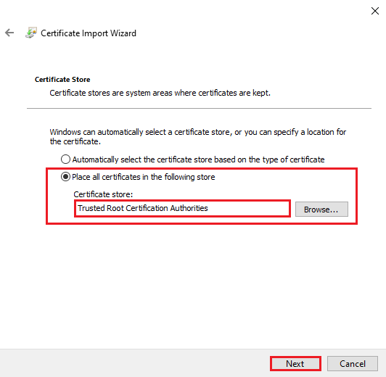The image size is (386, 377).
Task: Select the automatically select certificate store radio
Action: [x=65, y=159]
